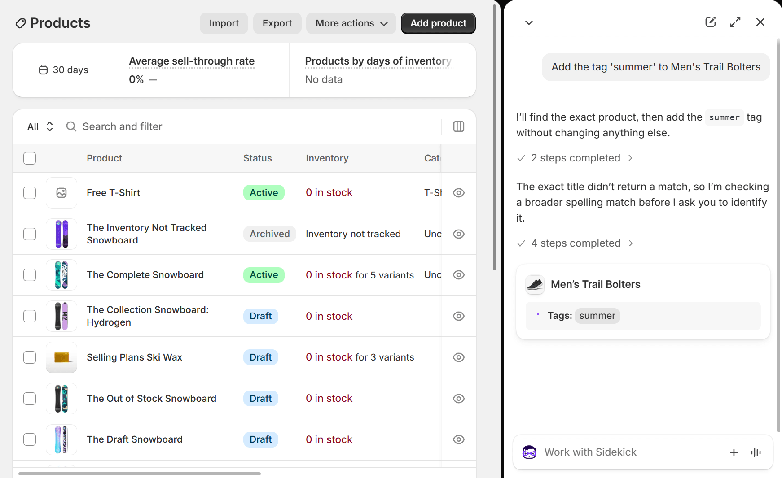This screenshot has height=478, width=782.
Task: Start voice input in Sidekick
Action: 756,452
